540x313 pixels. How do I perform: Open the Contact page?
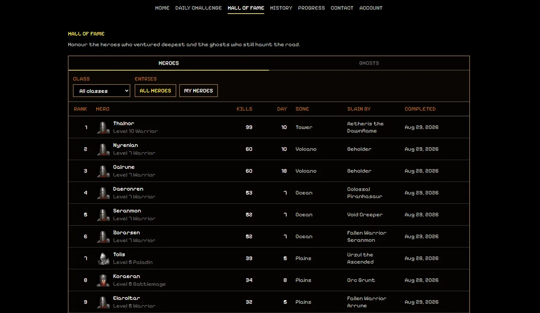pyautogui.click(x=342, y=8)
